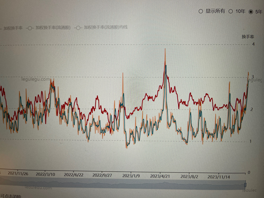Click the y-axis value 0

coord(249,172)
